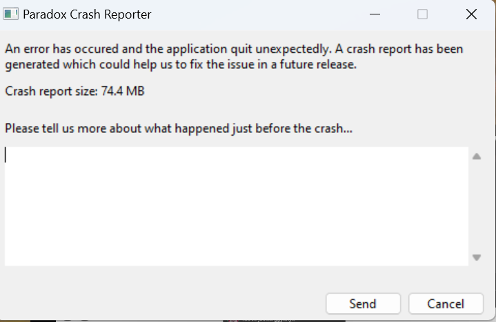Close the Paradox Crash Reporter window

(472, 14)
